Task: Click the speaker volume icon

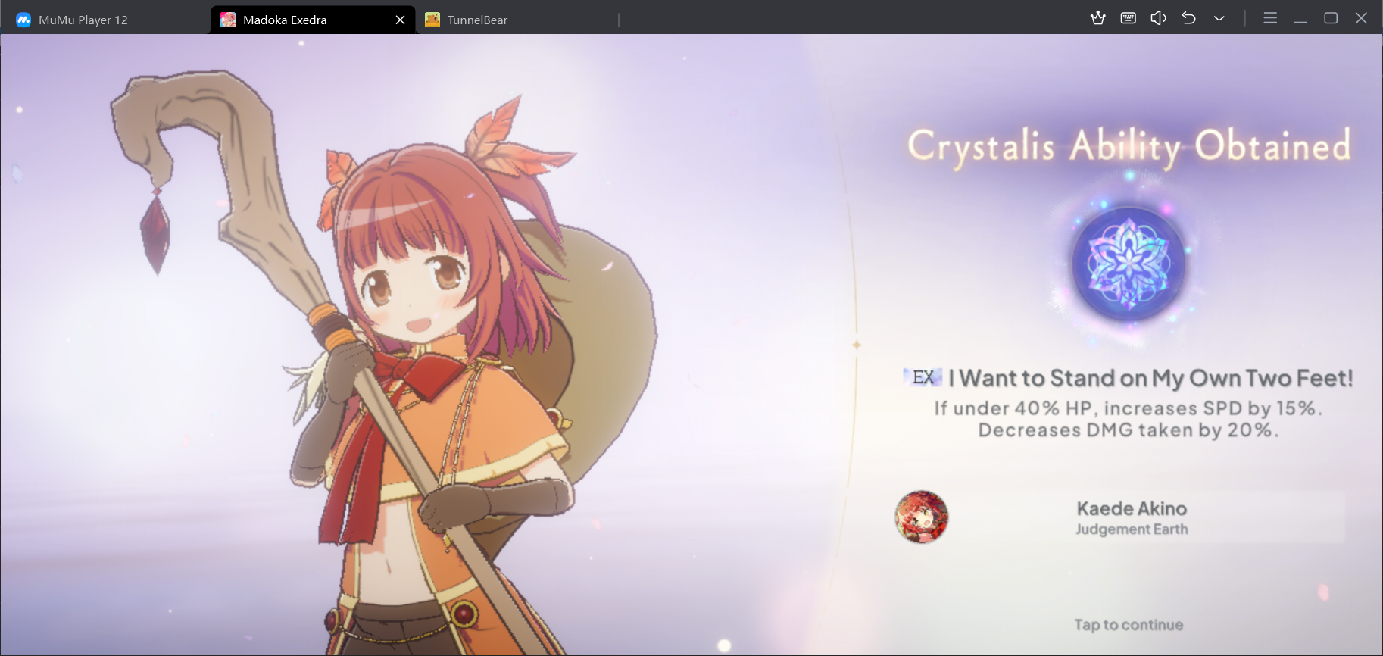Action: click(1158, 18)
